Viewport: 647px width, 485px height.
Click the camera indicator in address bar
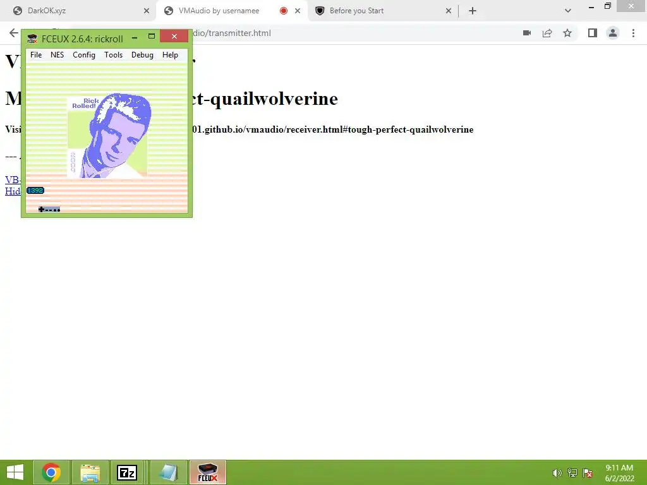click(x=527, y=33)
